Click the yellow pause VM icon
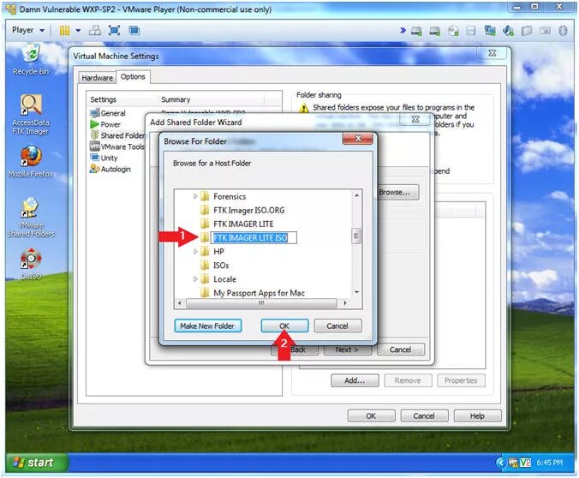The image size is (579, 478). [x=64, y=30]
